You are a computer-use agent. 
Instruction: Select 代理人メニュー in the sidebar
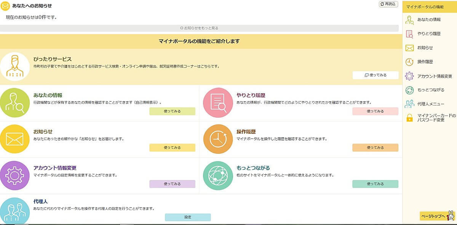coord(430,104)
